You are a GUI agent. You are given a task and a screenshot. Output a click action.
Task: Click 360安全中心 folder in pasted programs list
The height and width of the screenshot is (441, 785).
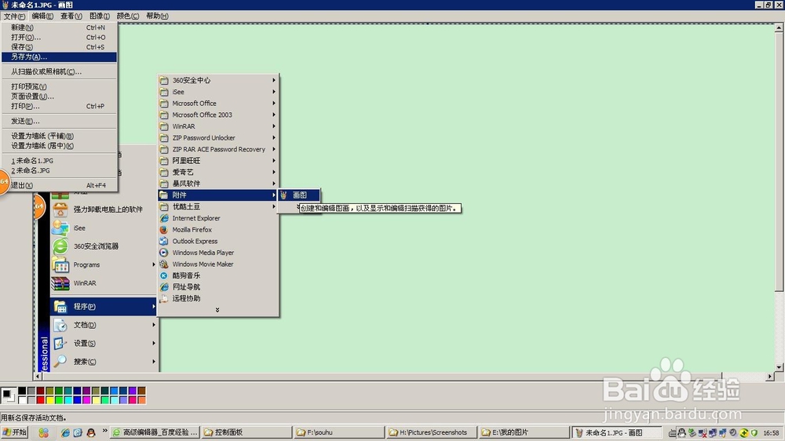[217, 80]
